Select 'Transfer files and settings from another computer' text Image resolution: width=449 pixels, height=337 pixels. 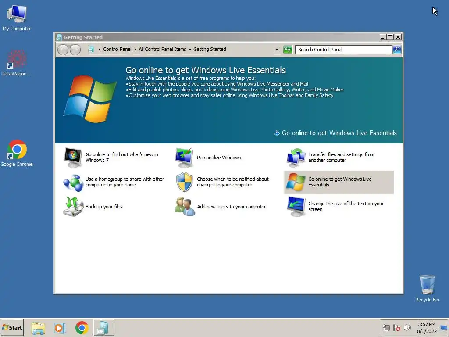[341, 158]
